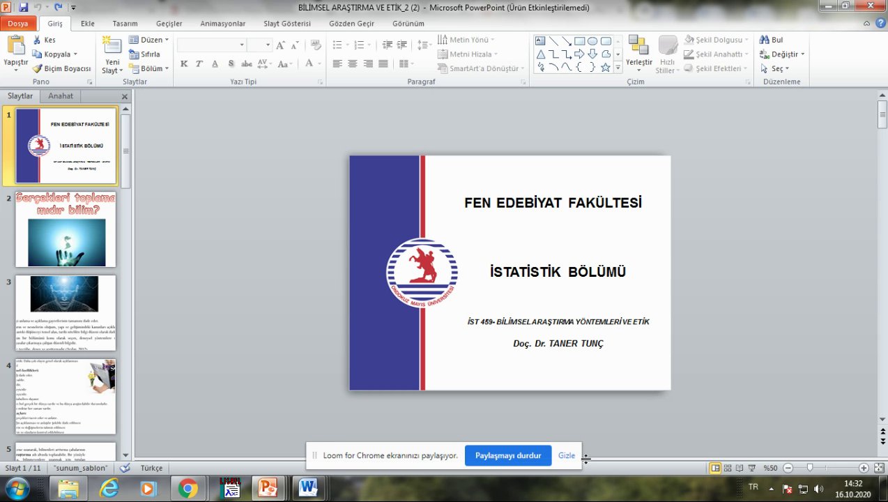Align text left
The height and width of the screenshot is (502, 888).
[x=337, y=63]
